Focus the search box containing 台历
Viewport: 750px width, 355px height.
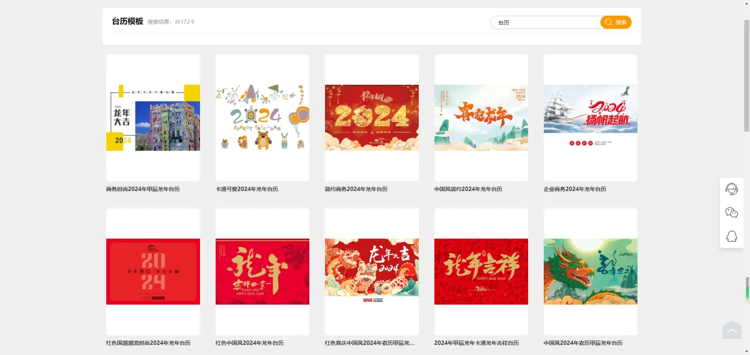pyautogui.click(x=545, y=22)
